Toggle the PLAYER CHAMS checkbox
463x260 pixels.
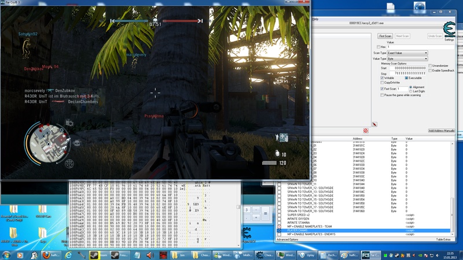279,231
